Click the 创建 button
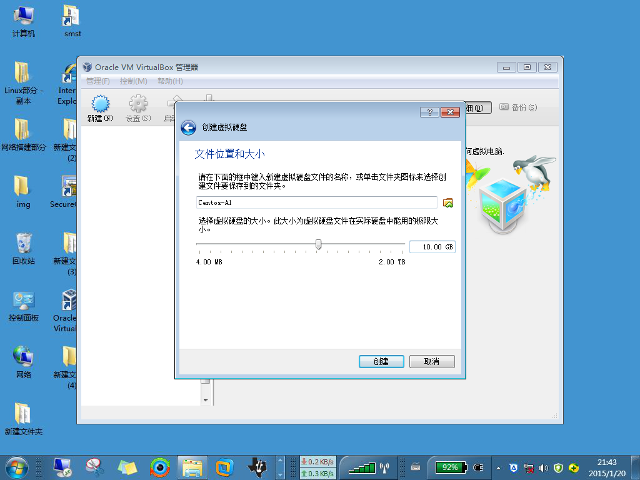The image size is (640, 480). coord(381,361)
